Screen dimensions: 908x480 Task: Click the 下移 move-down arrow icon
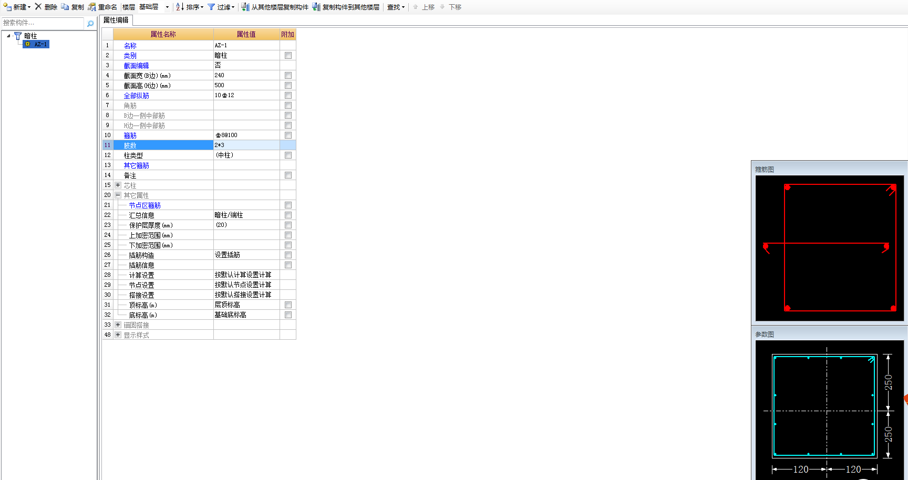442,7
